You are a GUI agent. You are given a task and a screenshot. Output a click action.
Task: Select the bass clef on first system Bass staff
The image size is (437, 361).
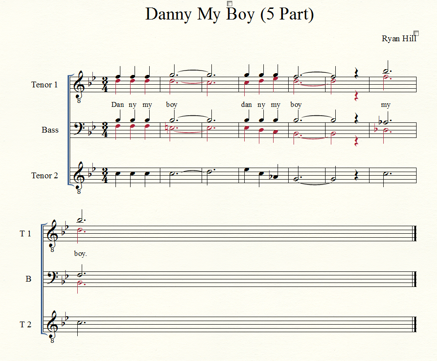coord(79,128)
